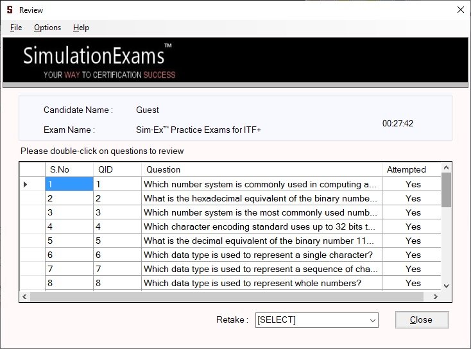This screenshot has width=471, height=349.
Task: Click the row selector arrow for question 1
Action: pyautogui.click(x=26, y=184)
